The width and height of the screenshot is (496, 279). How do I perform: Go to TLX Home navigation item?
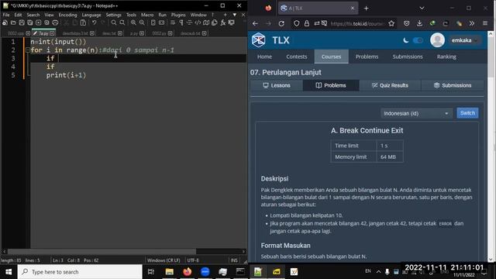coord(264,57)
